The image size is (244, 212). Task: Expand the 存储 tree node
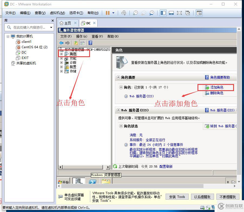pyautogui.click(x=61, y=71)
